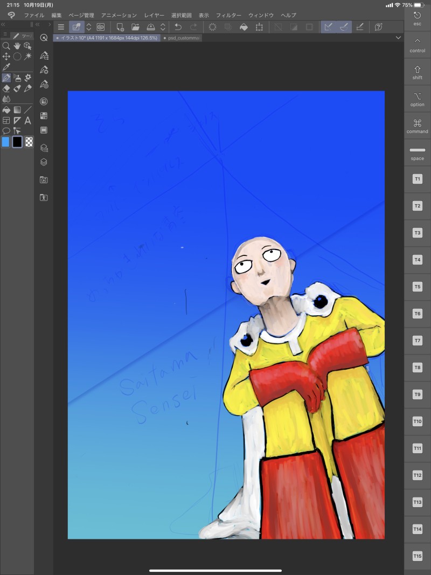Select the main drawing color swatch
This screenshot has height=575, width=431.
click(5, 142)
